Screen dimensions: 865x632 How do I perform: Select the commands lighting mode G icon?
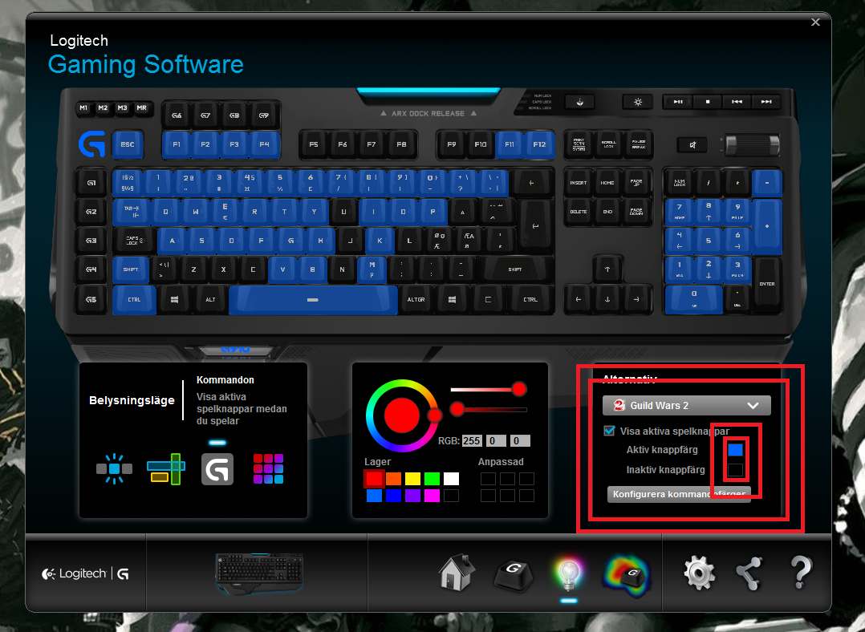coord(217,468)
